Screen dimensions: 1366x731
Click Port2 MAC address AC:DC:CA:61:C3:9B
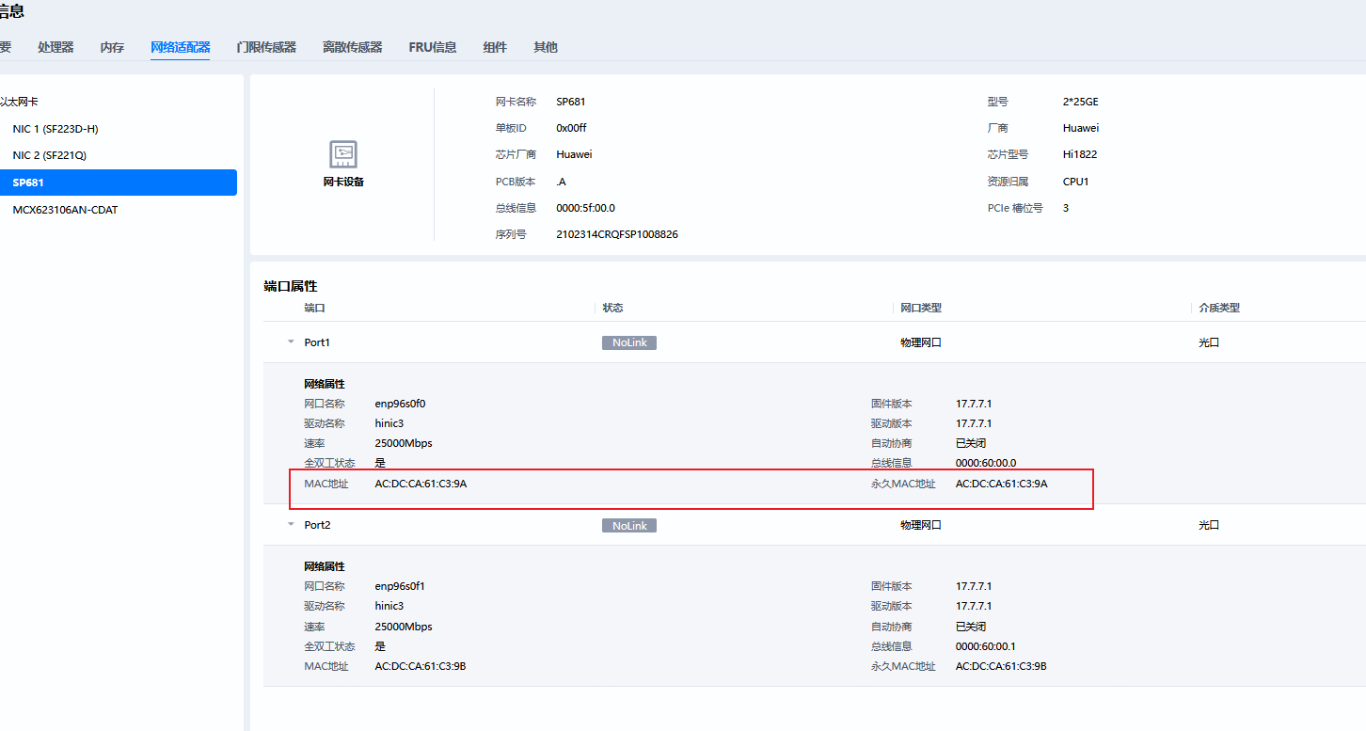point(421,666)
